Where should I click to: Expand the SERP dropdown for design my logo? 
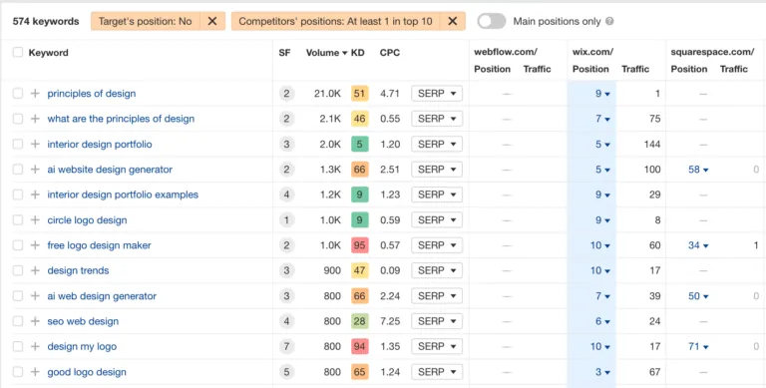437,346
